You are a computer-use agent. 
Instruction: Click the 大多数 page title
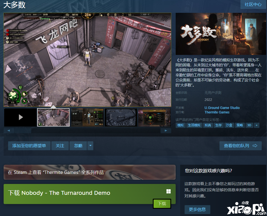pyautogui.click(x=14, y=4)
